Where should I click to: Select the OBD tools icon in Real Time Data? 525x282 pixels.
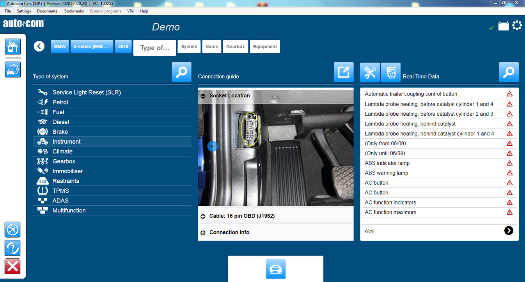pyautogui.click(x=370, y=72)
